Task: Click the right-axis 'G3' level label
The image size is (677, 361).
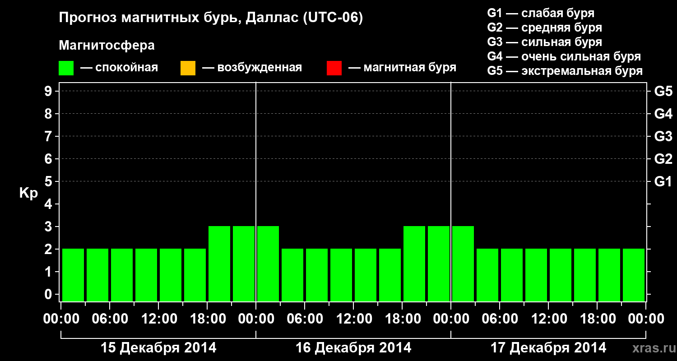Action: point(663,136)
